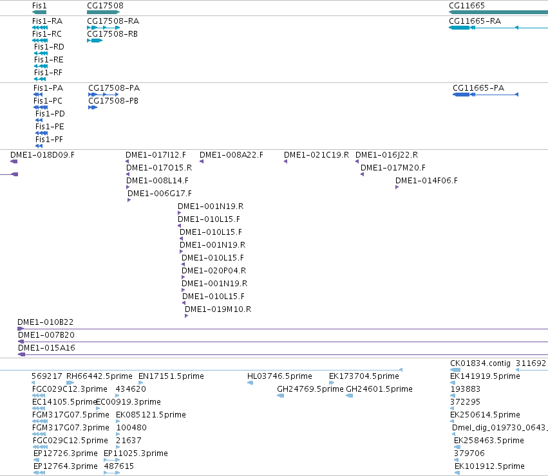Open the EP11025.3prime EST label

[x=136, y=454]
